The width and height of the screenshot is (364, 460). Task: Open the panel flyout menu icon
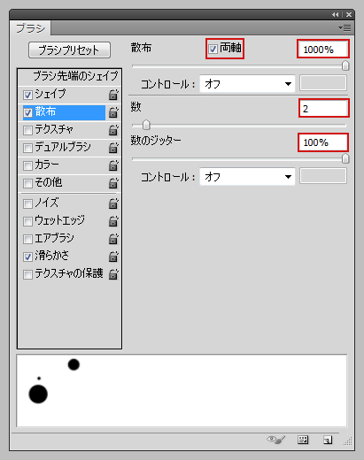[x=345, y=28]
